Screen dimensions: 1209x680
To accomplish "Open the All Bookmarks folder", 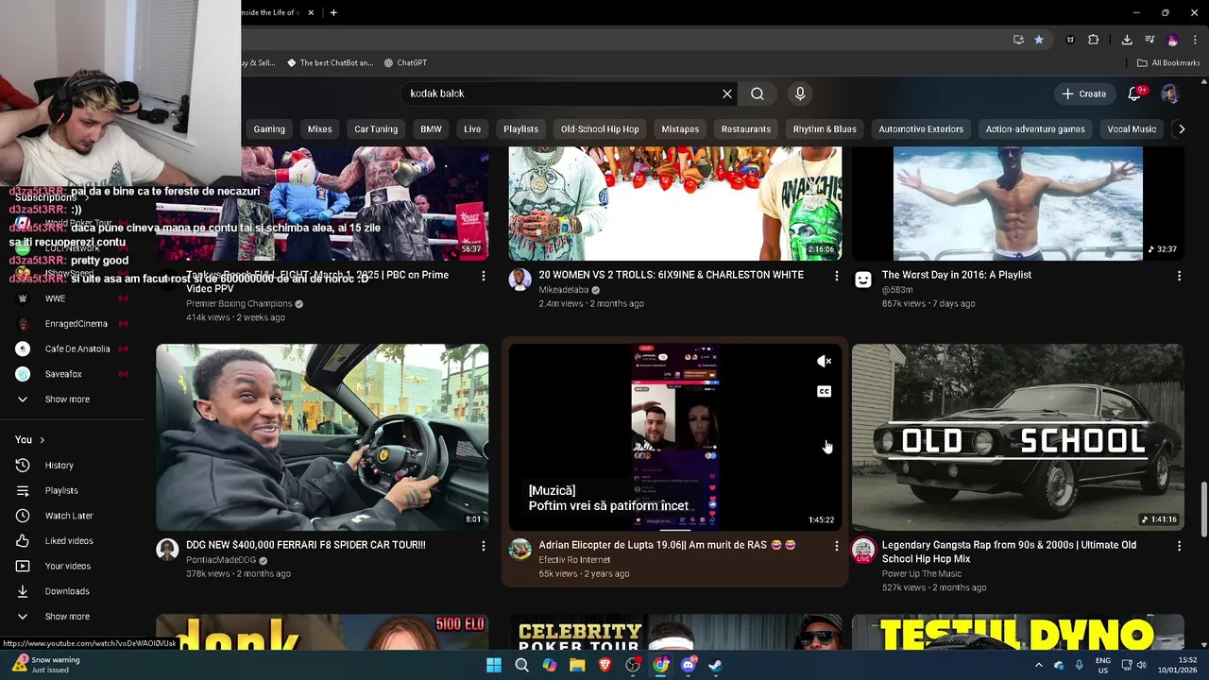I will click(1168, 63).
